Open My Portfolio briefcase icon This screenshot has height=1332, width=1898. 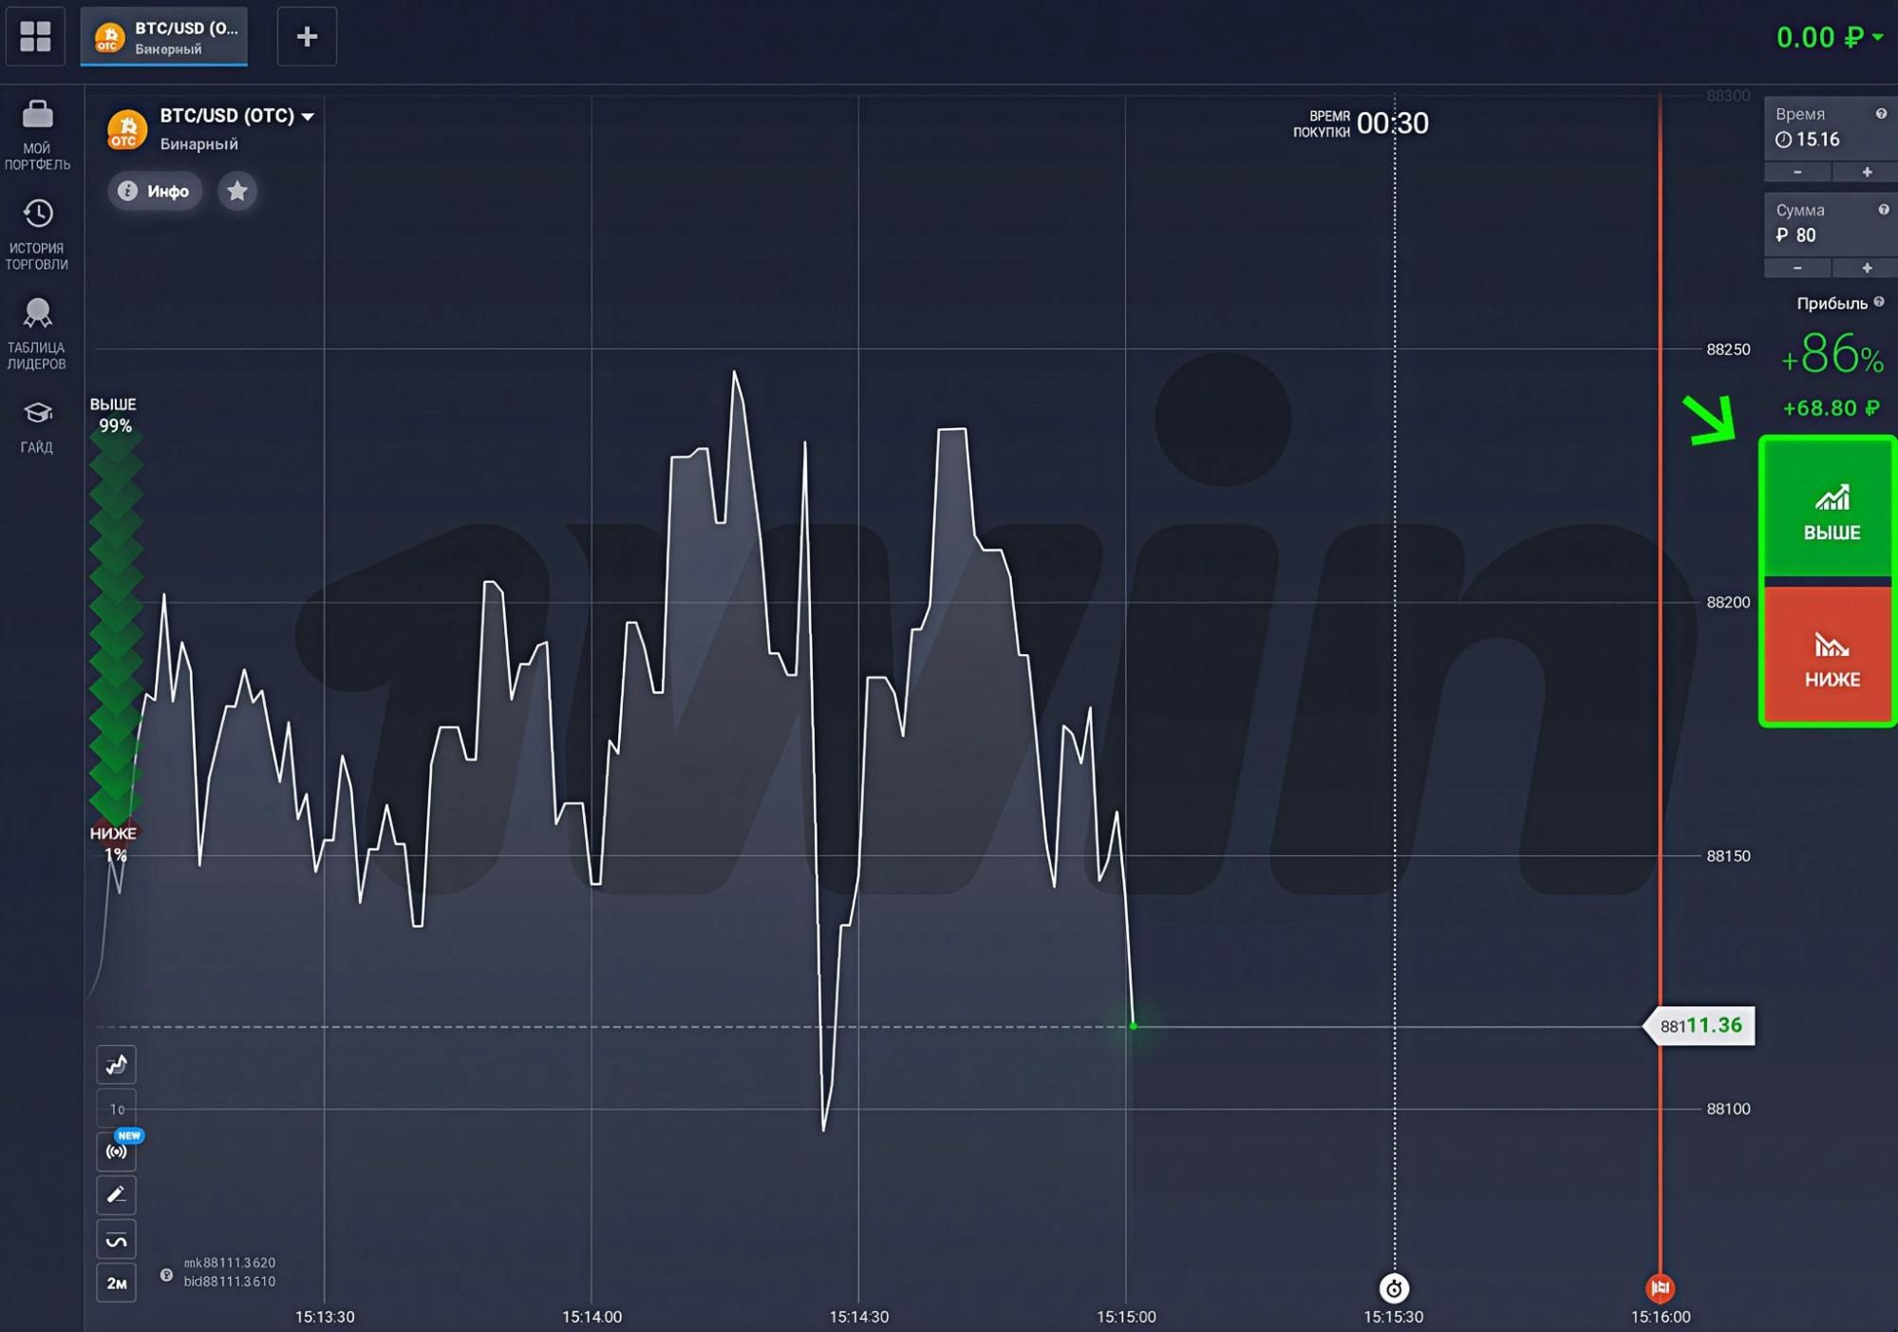click(x=37, y=116)
